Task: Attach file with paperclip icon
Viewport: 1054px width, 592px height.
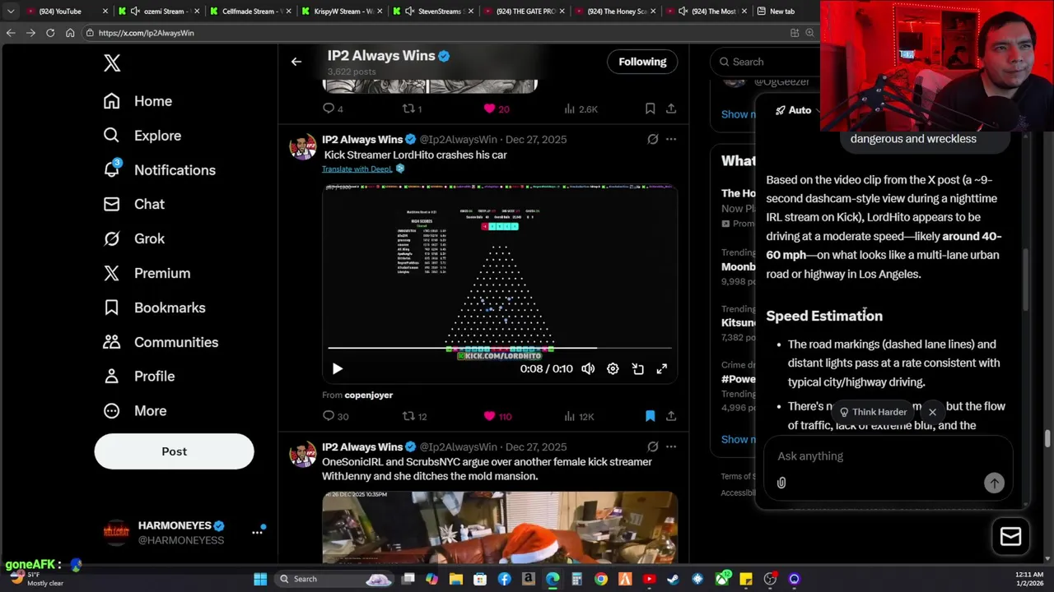Action: 781,483
